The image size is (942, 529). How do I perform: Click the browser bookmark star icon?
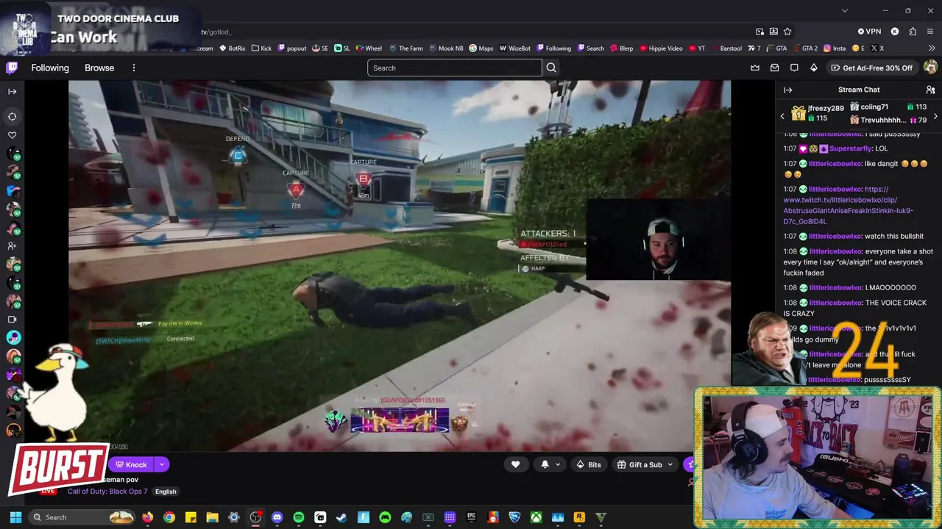pyautogui.click(x=787, y=32)
